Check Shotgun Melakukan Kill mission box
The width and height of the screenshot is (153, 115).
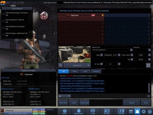pyautogui.click(x=4, y=34)
